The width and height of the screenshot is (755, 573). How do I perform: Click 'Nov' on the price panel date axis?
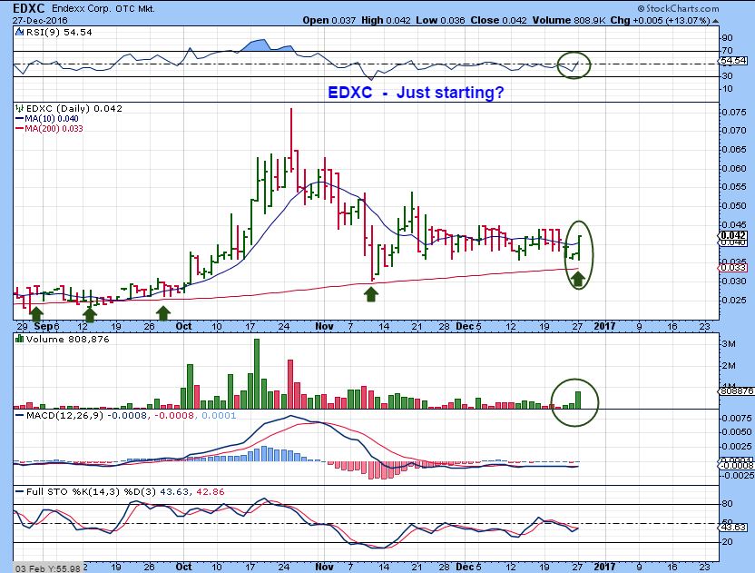(x=324, y=326)
